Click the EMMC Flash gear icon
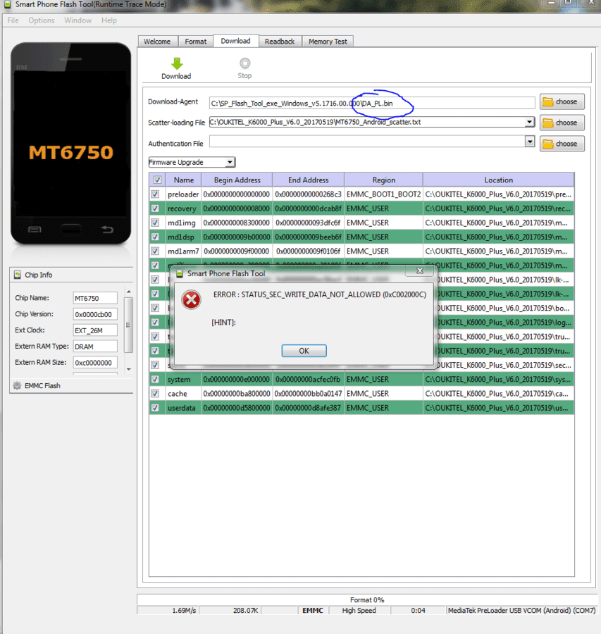601x634 pixels. coord(17,386)
